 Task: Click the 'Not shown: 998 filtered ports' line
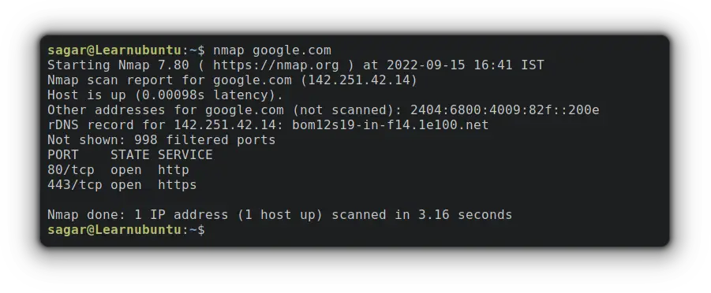pos(162,140)
